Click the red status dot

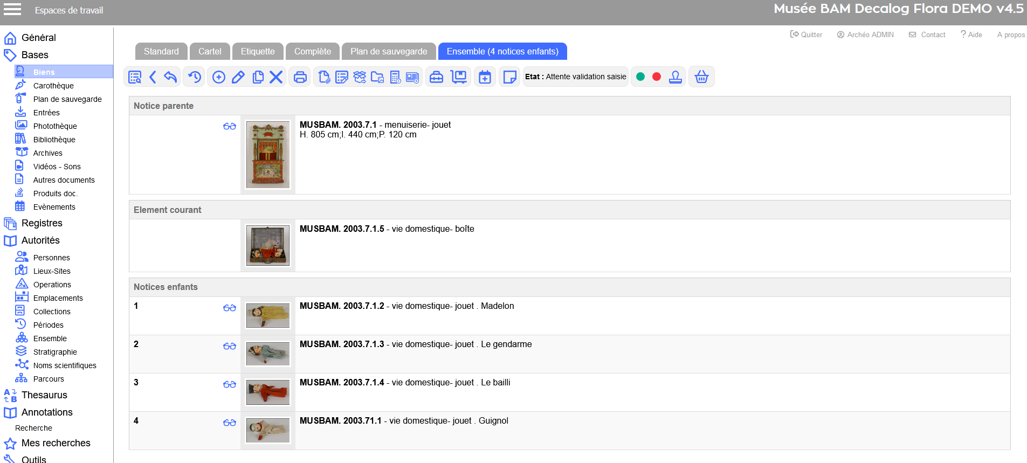pyautogui.click(x=657, y=77)
